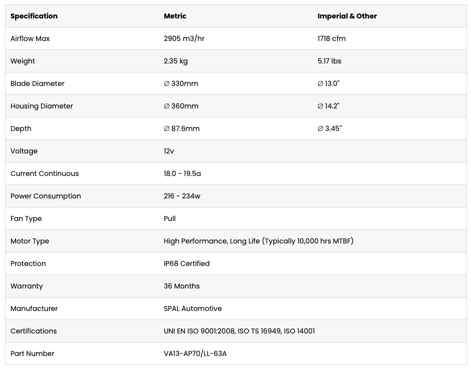Select the Pull fan type value
471x372 pixels.
pyautogui.click(x=170, y=218)
